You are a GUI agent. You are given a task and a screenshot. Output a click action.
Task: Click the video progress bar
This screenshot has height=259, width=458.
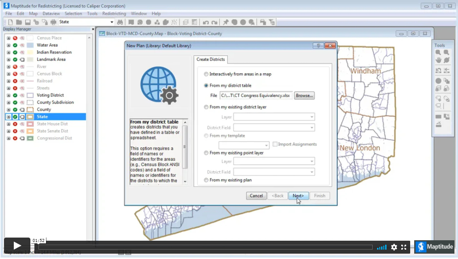coord(206,247)
